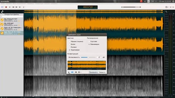
Task: Click the low-volume speaker icon
Action: click(x=122, y=7)
